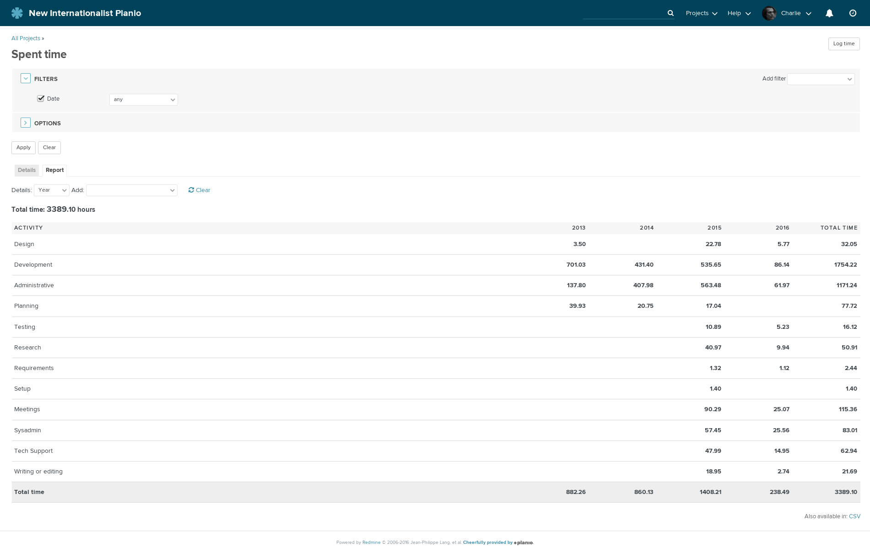Open the Date filter 'any' dropdown
Viewport: 870px width, 553px height.
click(144, 99)
